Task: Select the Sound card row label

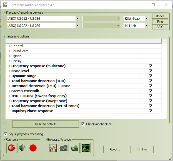Action: 20,51
